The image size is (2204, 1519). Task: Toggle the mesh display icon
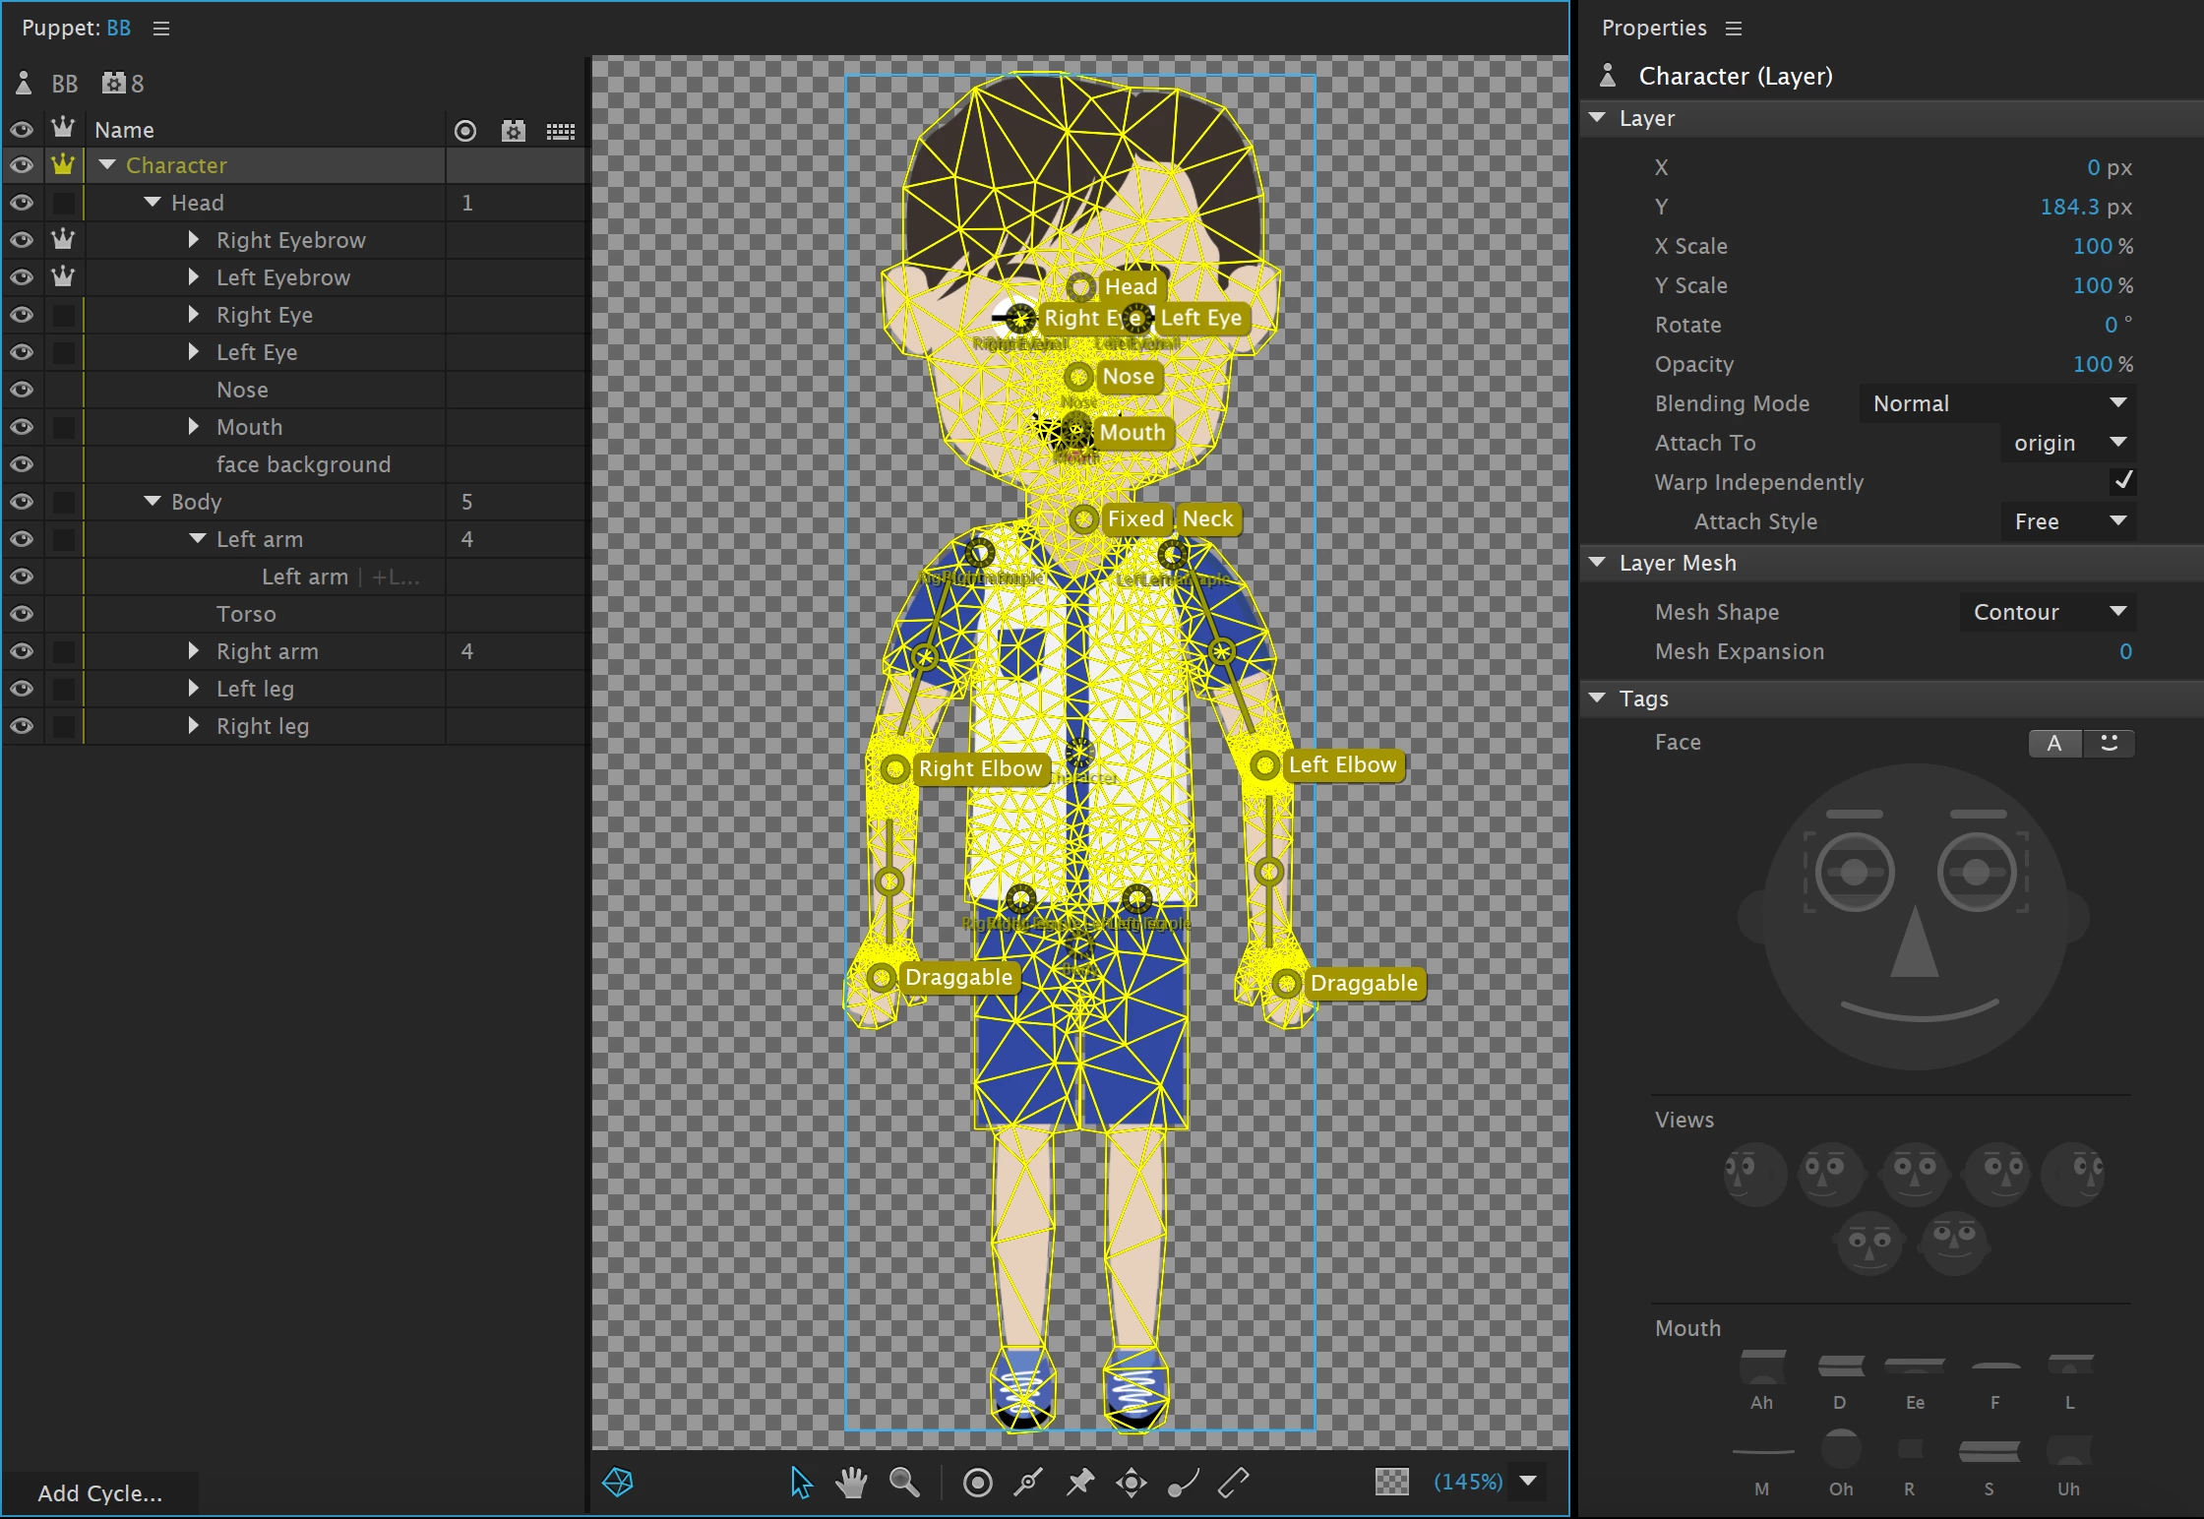point(618,1482)
